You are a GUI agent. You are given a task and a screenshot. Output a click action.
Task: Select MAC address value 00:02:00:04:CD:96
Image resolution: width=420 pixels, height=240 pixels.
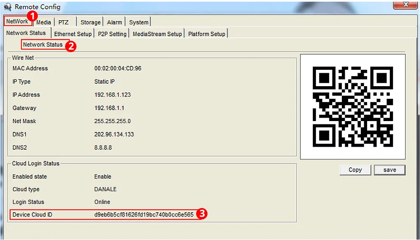[118, 69]
